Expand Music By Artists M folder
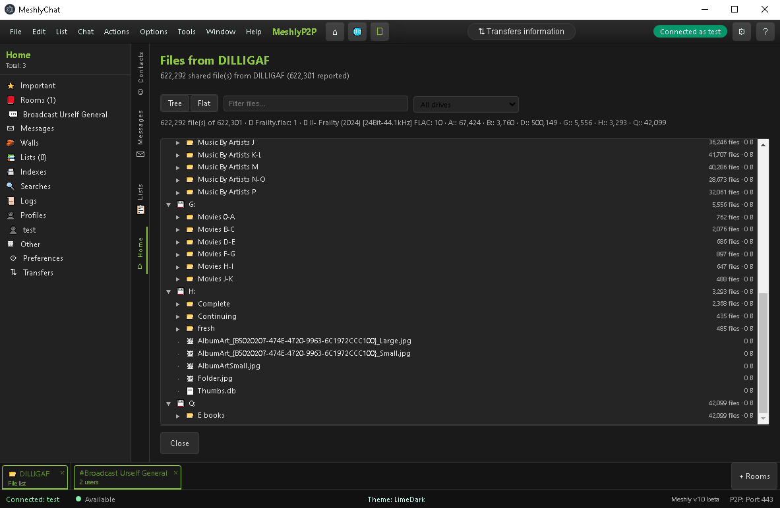Screen dimensions: 780x508 (x=177, y=167)
